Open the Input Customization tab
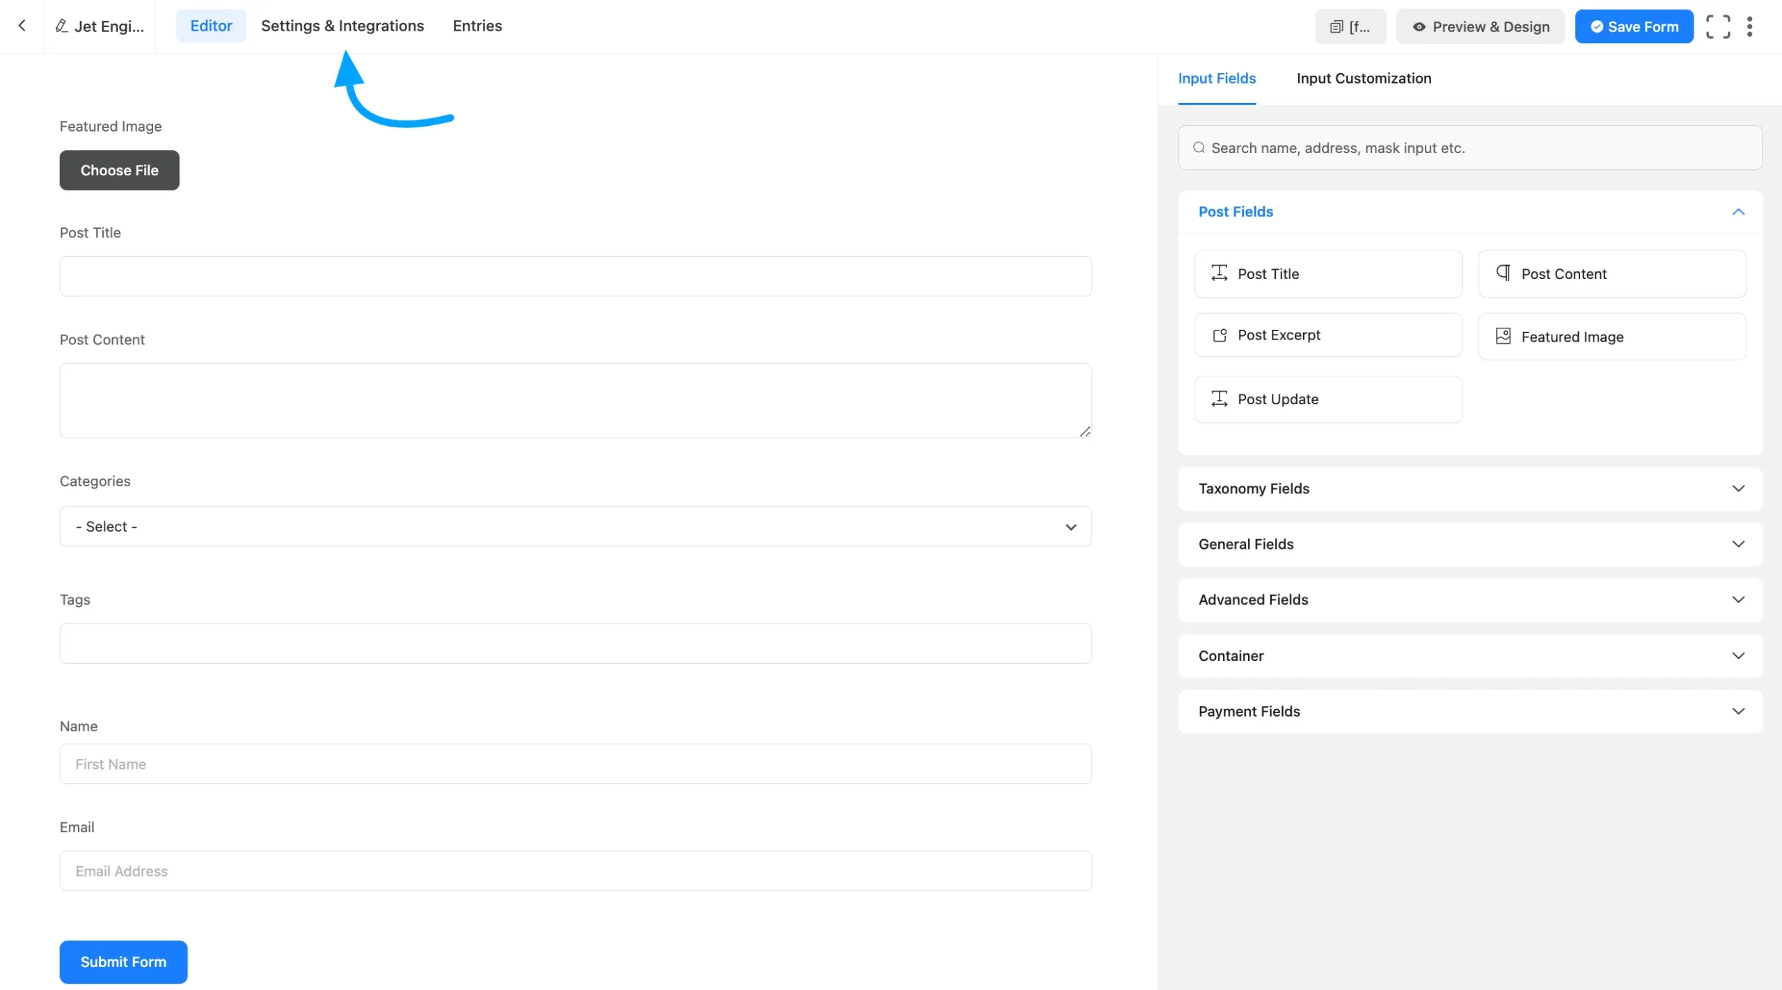1782x990 pixels. 1363,79
